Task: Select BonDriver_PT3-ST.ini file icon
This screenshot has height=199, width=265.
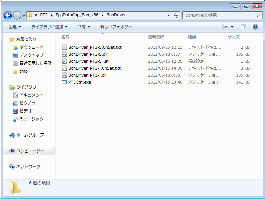Action: click(x=64, y=61)
